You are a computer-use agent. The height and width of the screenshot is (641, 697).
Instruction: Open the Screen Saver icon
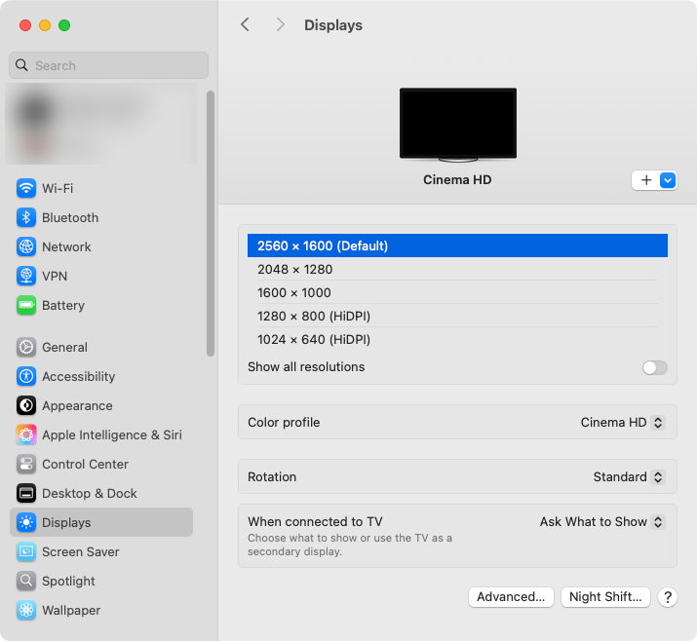coord(26,551)
